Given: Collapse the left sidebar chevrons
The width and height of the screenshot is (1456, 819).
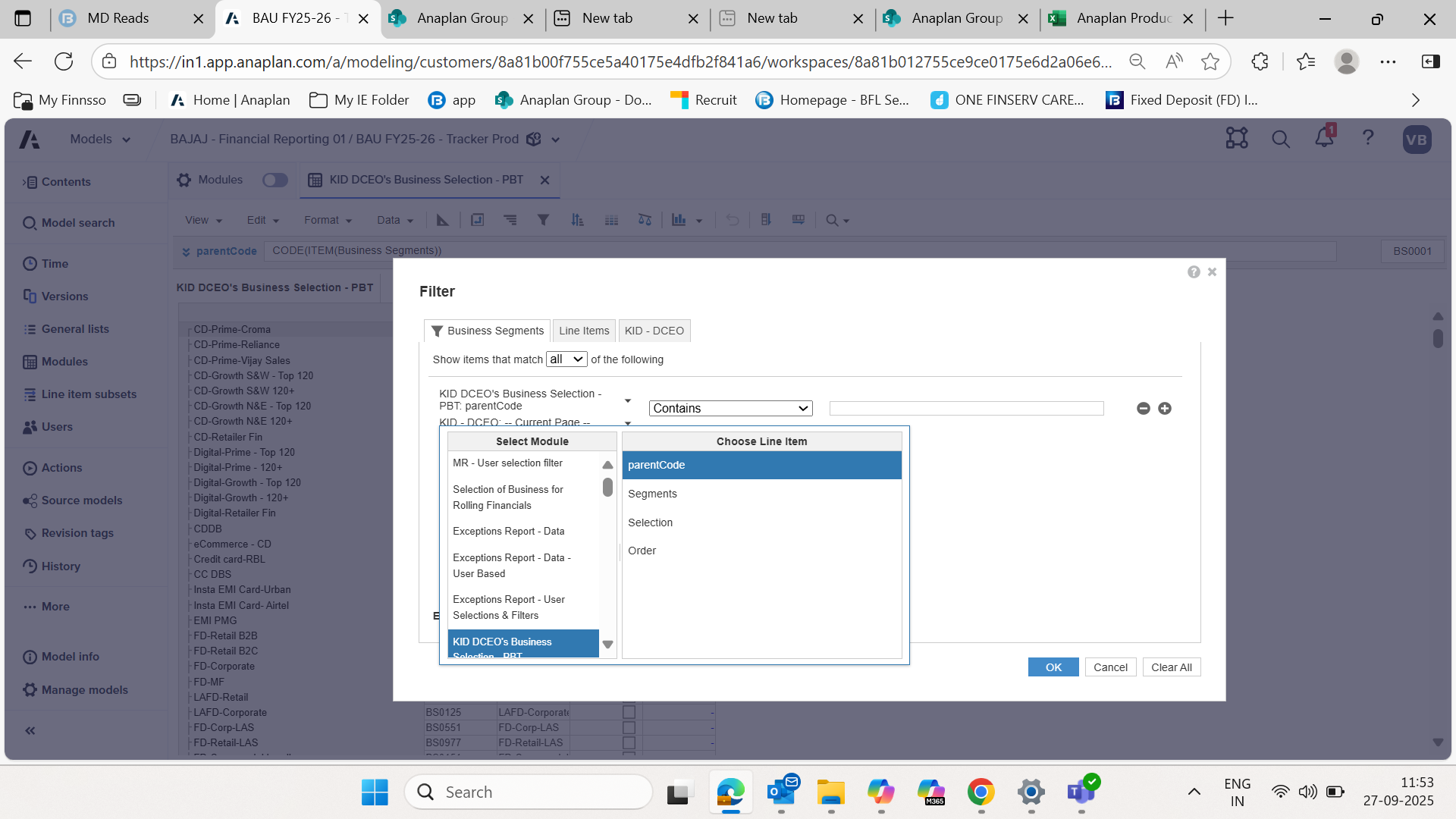Looking at the screenshot, I should click(30, 731).
